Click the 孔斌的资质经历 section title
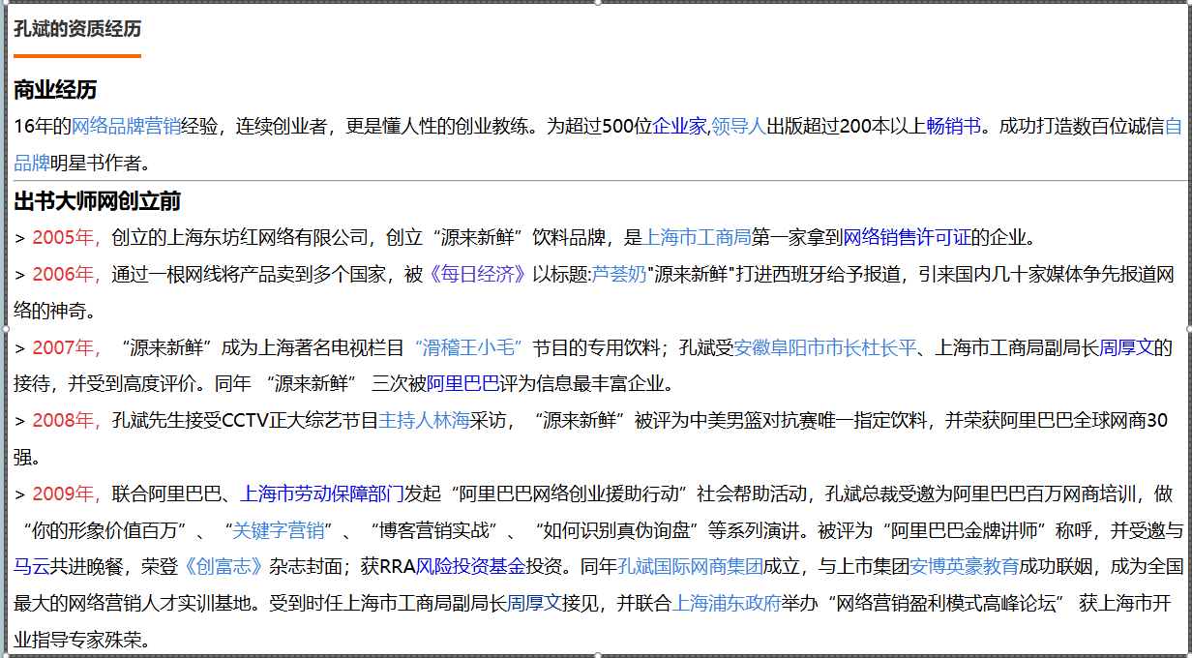This screenshot has height=658, width=1192. coord(77,28)
